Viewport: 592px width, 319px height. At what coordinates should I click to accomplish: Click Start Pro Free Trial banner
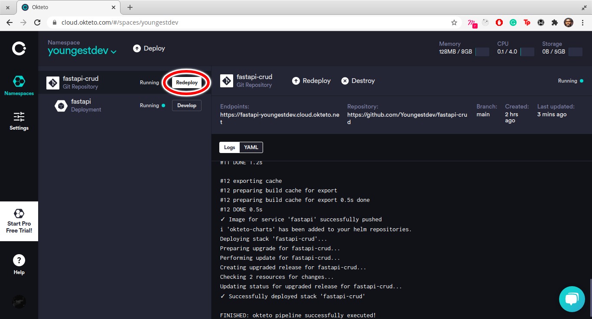tap(19, 221)
